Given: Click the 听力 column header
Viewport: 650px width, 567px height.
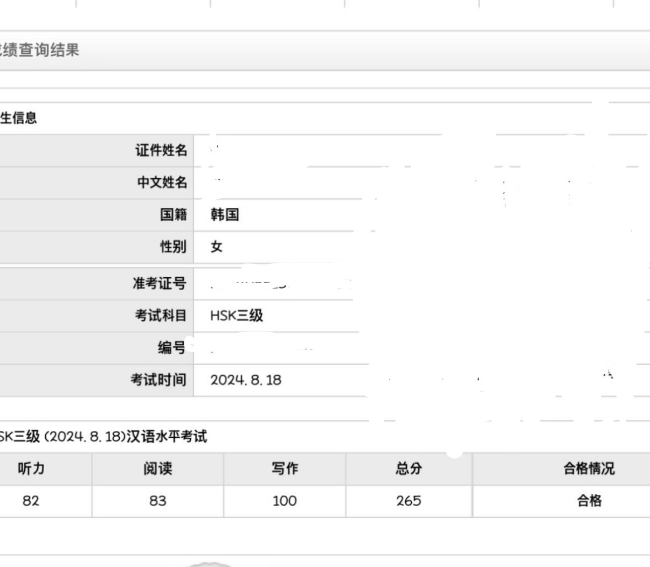Looking at the screenshot, I should [31, 469].
